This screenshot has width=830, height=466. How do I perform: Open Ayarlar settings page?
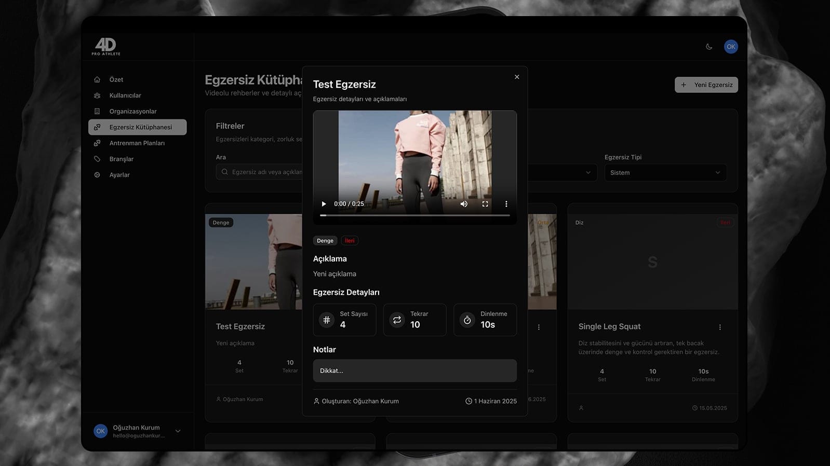pos(119,175)
